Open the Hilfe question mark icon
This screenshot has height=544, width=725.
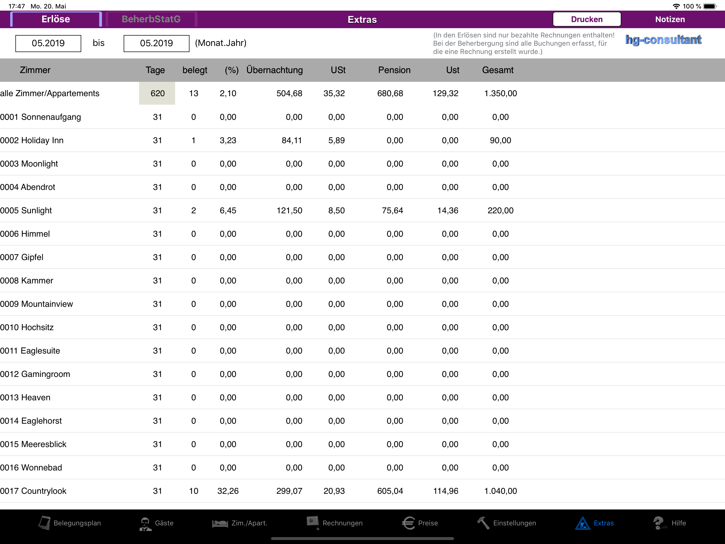(659, 523)
